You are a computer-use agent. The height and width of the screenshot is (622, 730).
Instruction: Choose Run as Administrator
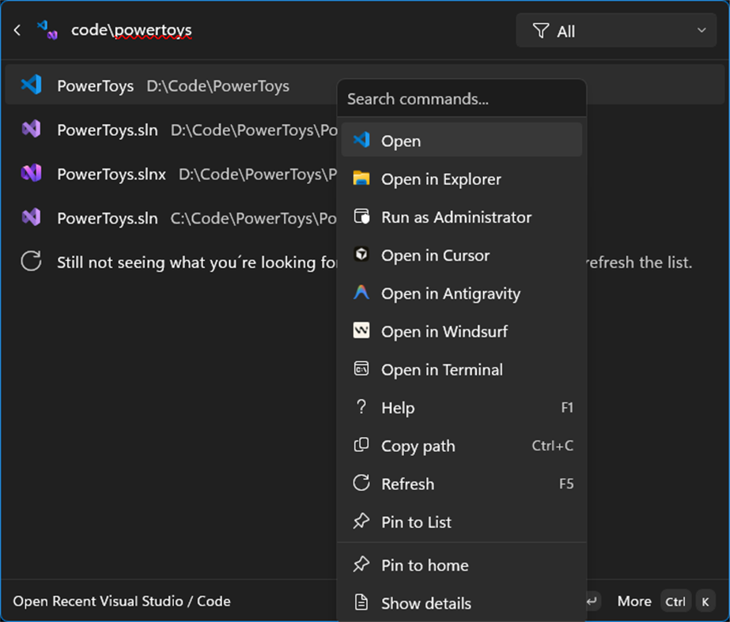pyautogui.click(x=461, y=217)
